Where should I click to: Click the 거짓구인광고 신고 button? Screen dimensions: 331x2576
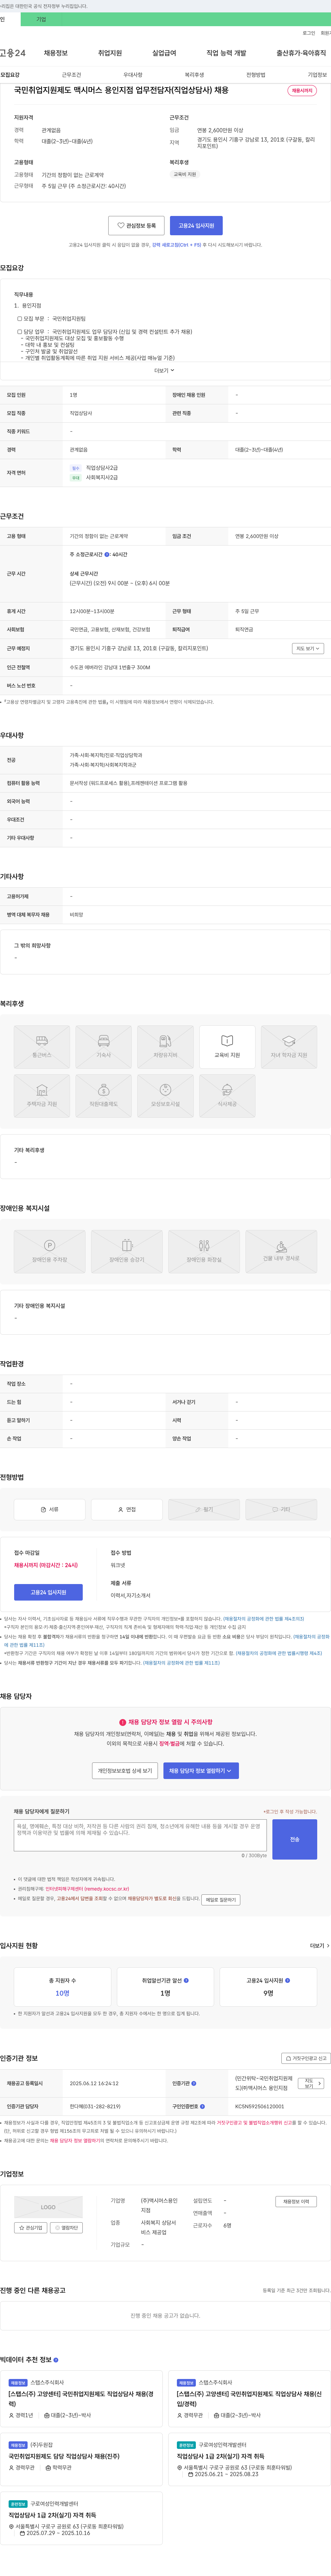pos(305,2058)
